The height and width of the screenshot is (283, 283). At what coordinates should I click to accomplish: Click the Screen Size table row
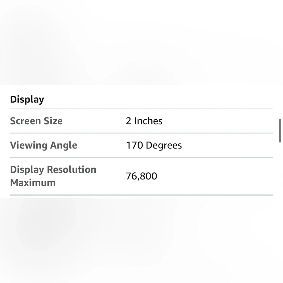pos(141,121)
